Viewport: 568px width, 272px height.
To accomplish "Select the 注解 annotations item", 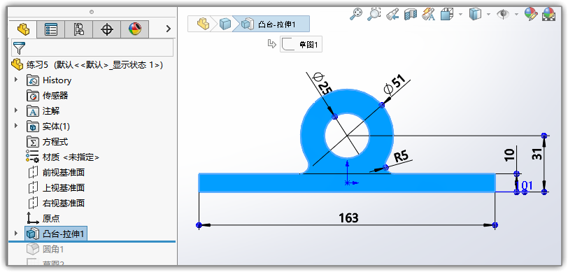I will point(43,111).
